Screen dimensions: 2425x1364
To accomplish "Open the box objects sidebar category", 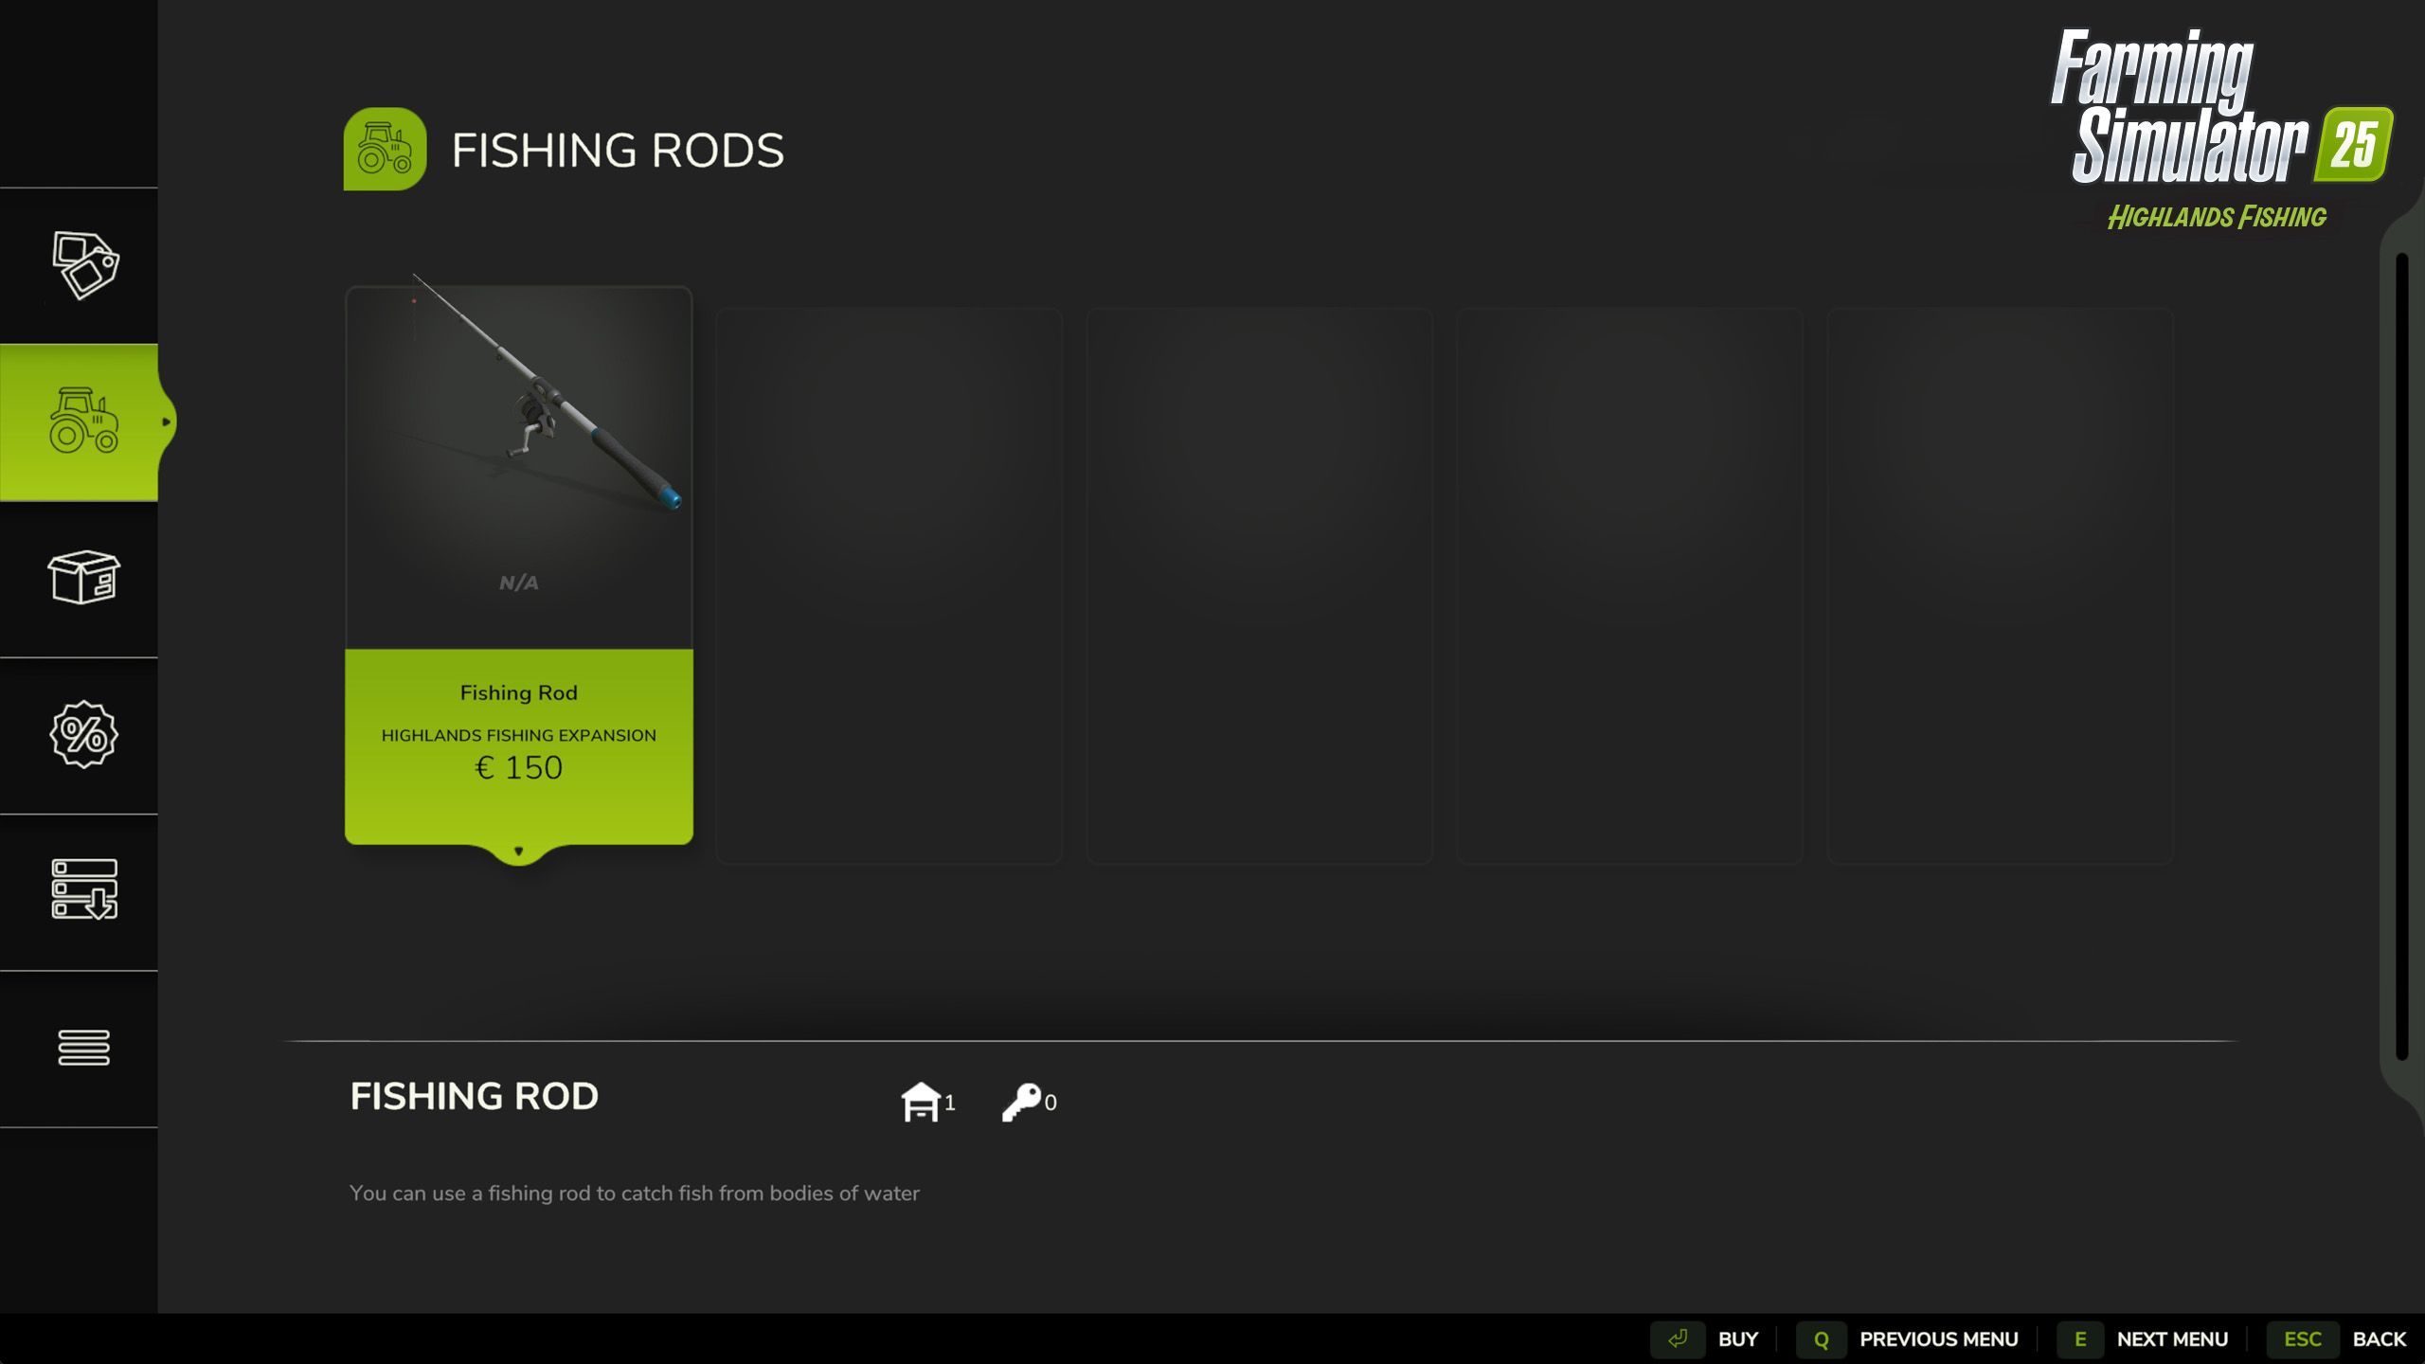I will [83, 578].
